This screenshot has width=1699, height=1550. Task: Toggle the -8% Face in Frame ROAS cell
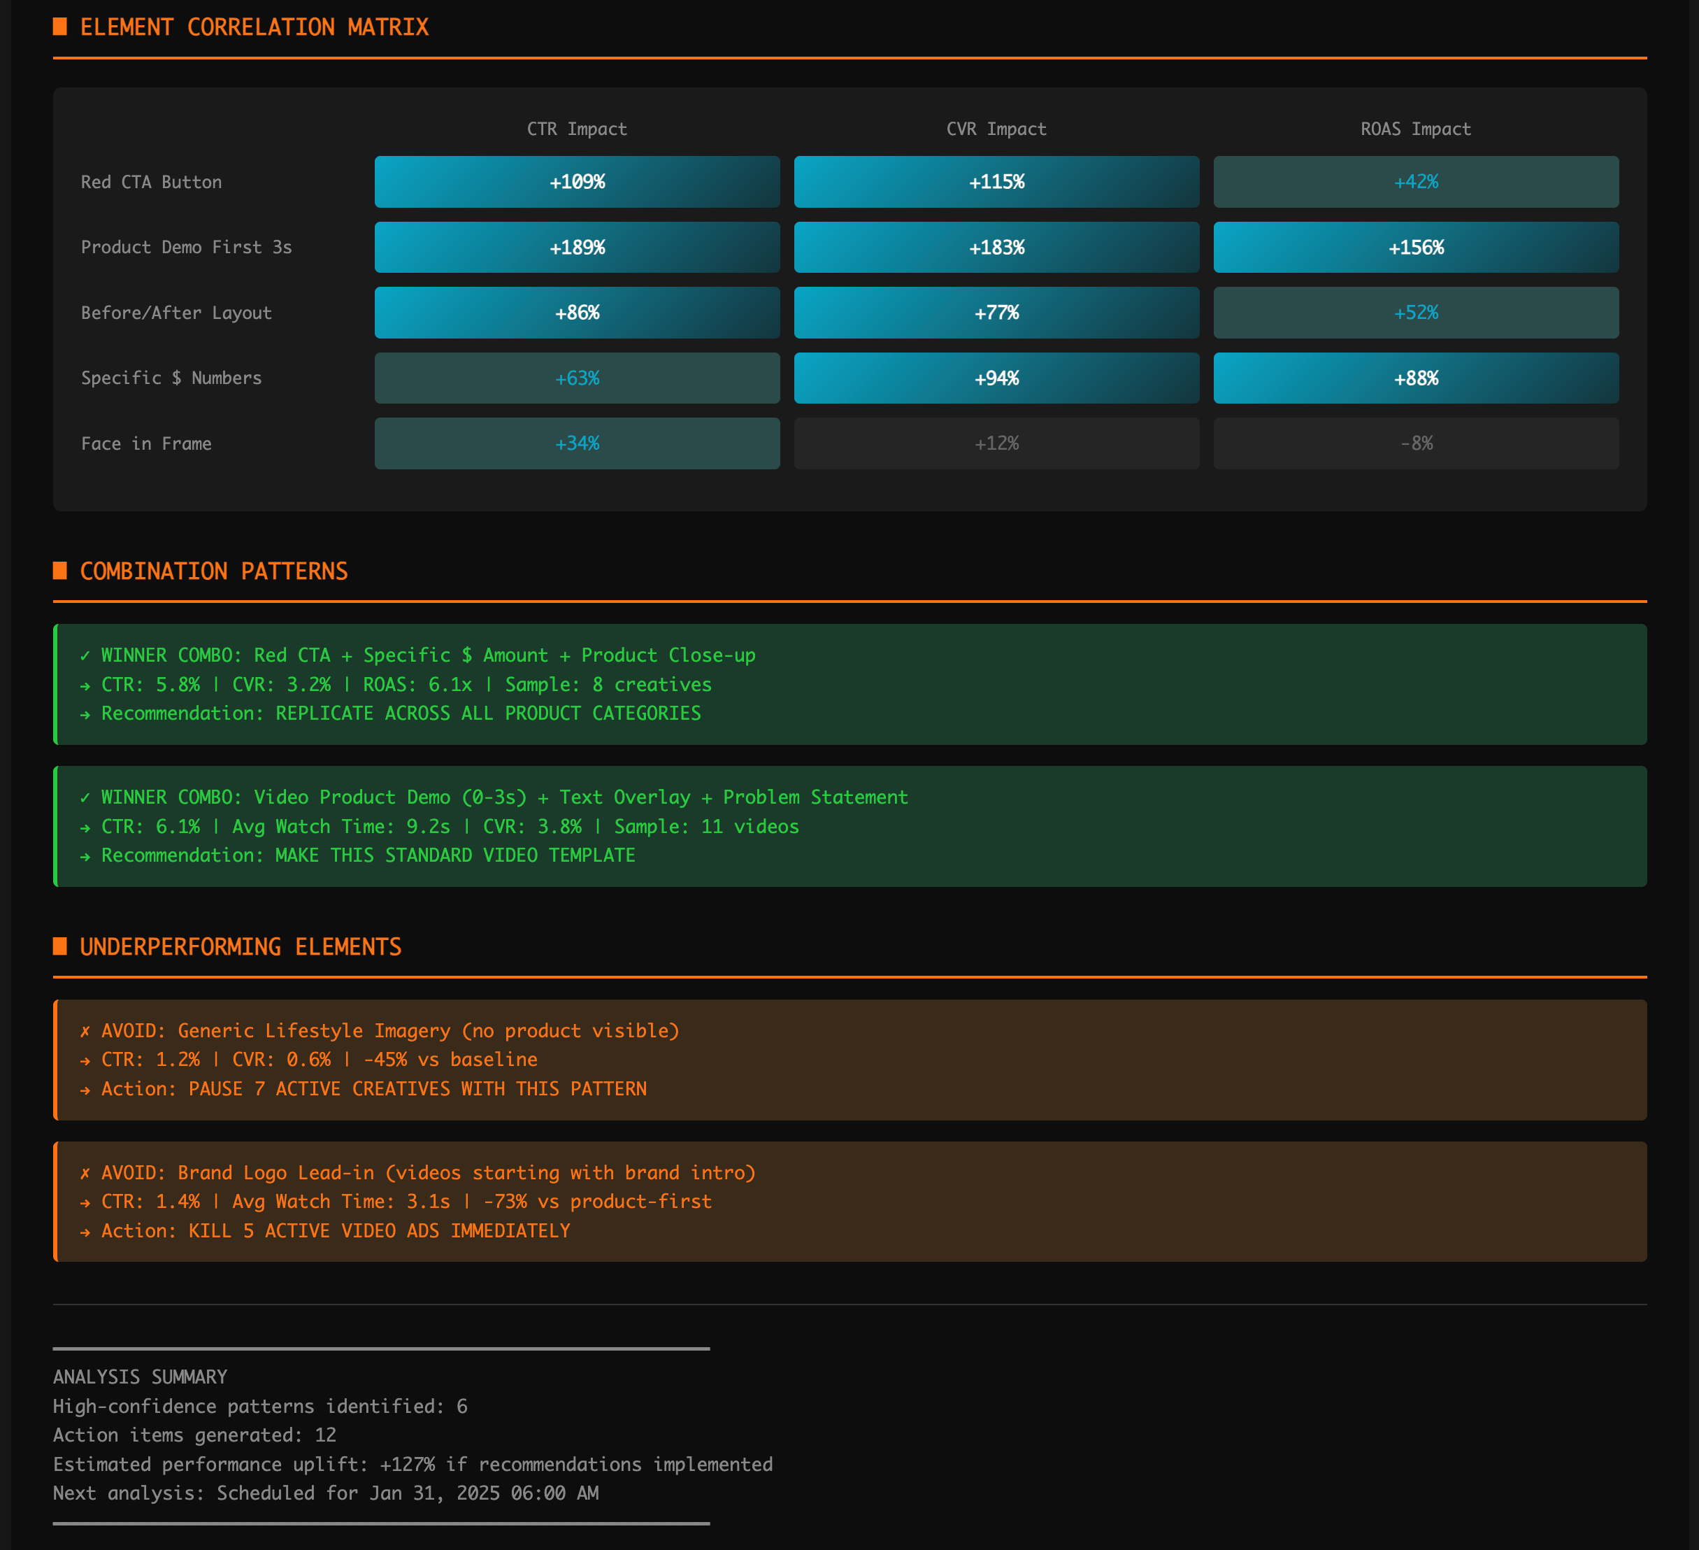1416,443
